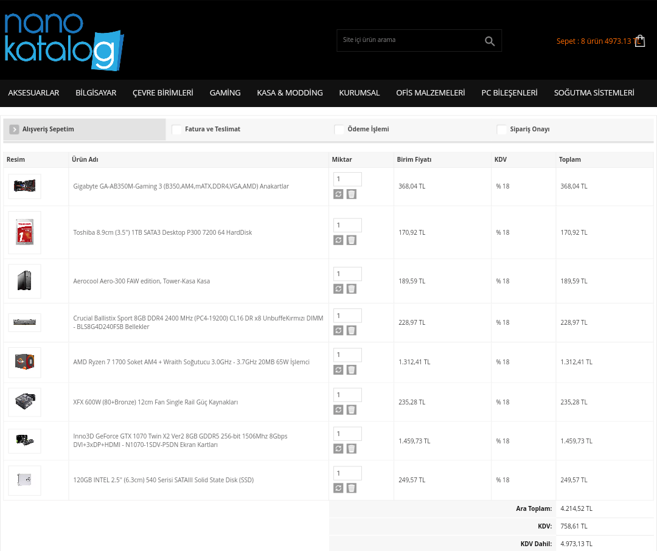Open Inno3D GeForce GTX 1070 link
The image size is (657, 551).
(180, 440)
